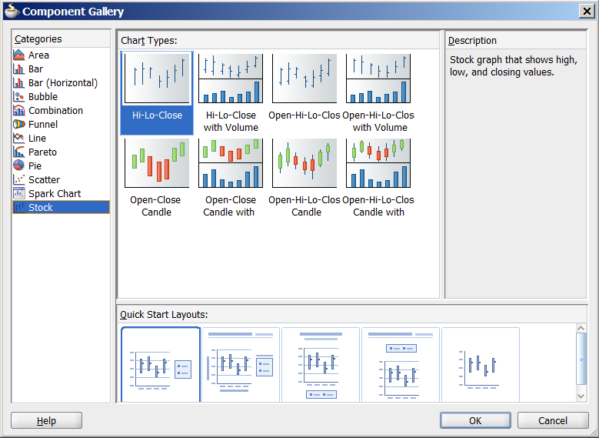This screenshot has height=438, width=599.
Task: Click the Description text about stock graph
Action: coord(513,65)
